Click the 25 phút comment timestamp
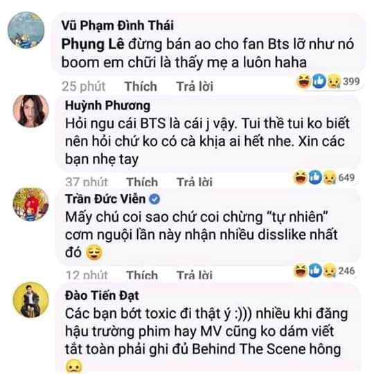The image size is (374, 374). coord(84,86)
